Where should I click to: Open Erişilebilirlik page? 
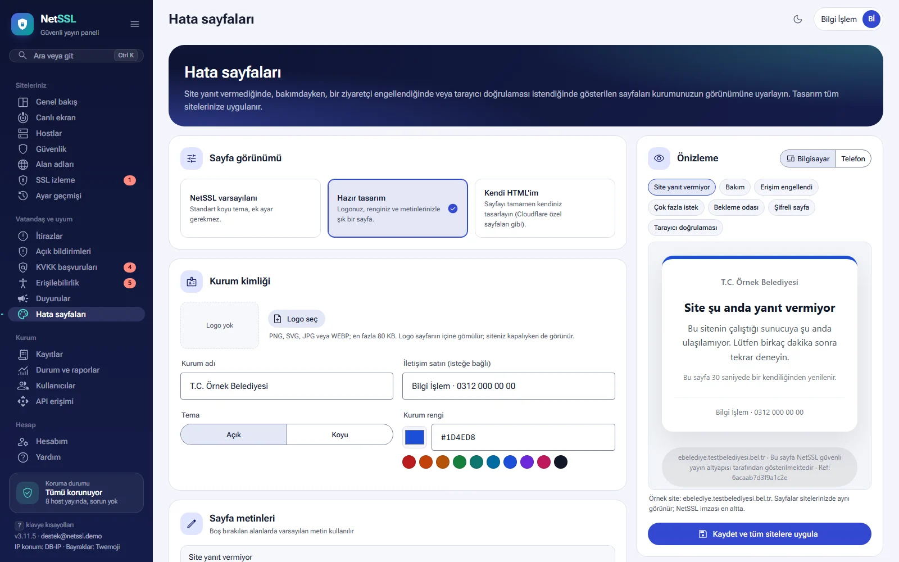pyautogui.click(x=77, y=283)
